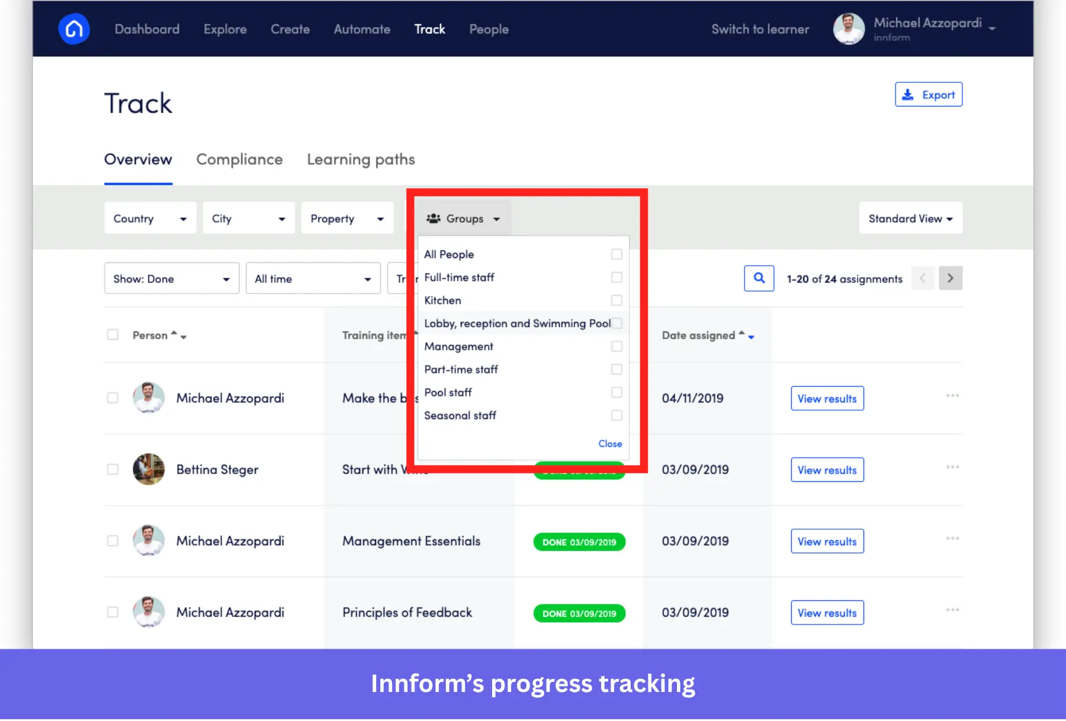Expand the user account menu arrow
Viewport: 1066px width, 721px height.
click(992, 29)
